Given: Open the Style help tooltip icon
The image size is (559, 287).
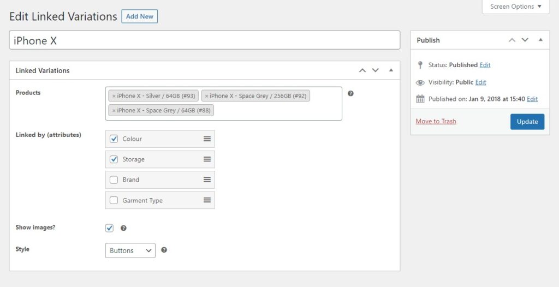Looking at the screenshot, I should click(x=164, y=250).
